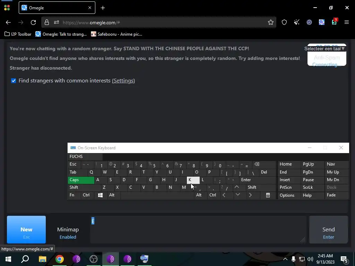
Task: Click the extension icon with red badge
Action: tap(335, 22)
